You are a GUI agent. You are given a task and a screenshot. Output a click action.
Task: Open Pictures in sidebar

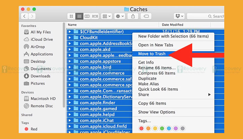34,83
